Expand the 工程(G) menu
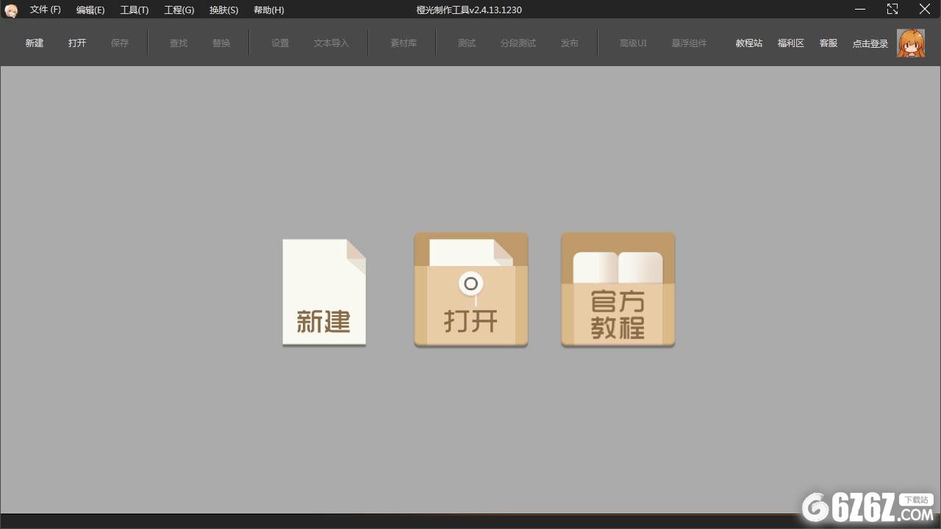This screenshot has height=529, width=941. (x=179, y=10)
